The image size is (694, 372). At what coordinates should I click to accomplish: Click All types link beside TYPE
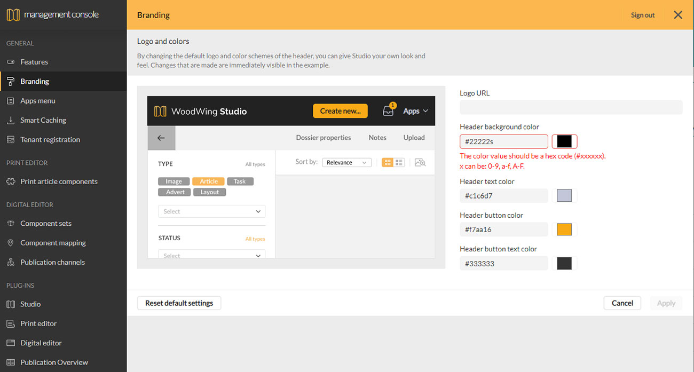(255, 164)
